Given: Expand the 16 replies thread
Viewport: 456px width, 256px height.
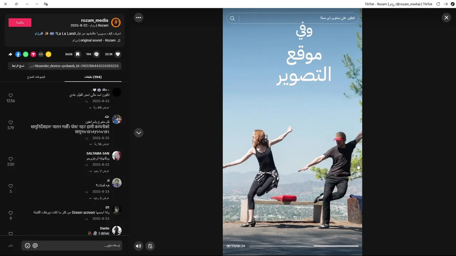Looking at the screenshot, I should click(99, 144).
